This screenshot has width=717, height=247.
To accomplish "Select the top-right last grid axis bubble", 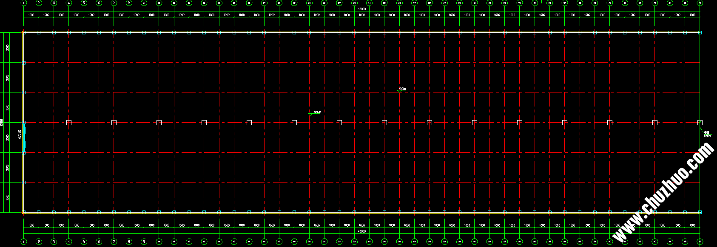I will [700, 3].
